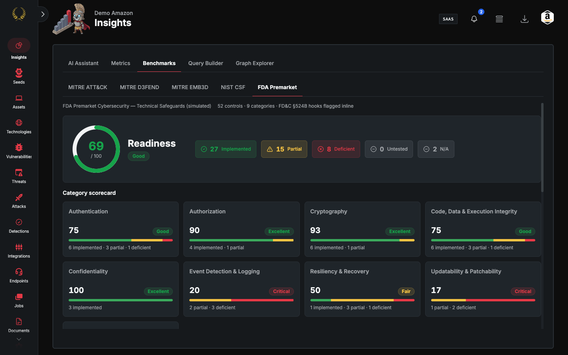Open Technologies globe icon
Image resolution: width=568 pixels, height=355 pixels.
[19, 123]
